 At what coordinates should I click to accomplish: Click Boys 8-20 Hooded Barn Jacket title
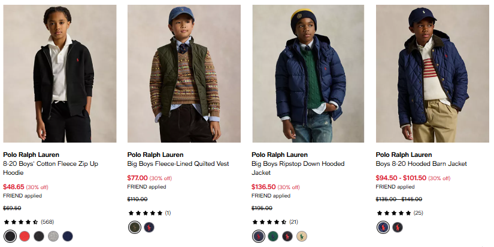point(422,163)
